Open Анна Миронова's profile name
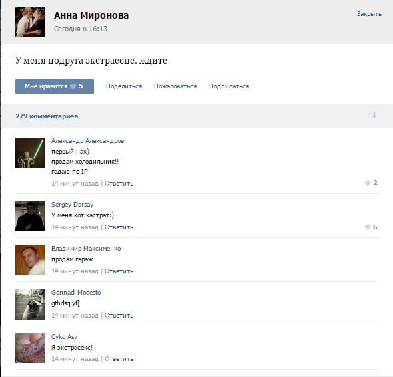Screen dimensions: 393x377 tap(91, 15)
